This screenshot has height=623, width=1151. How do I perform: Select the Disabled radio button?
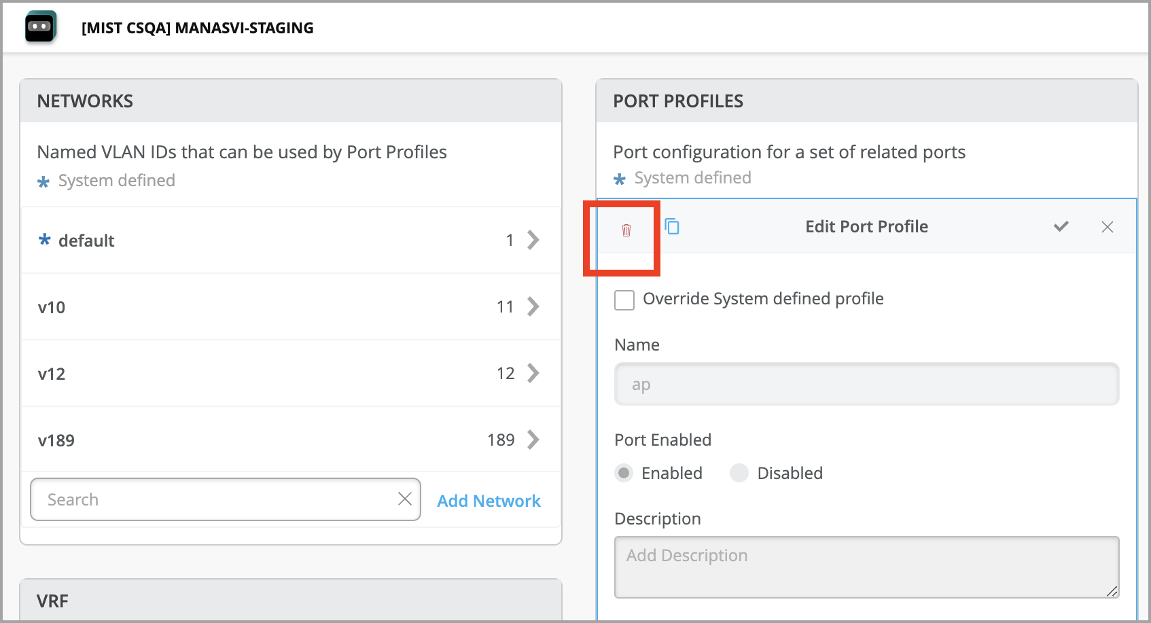[x=739, y=473]
